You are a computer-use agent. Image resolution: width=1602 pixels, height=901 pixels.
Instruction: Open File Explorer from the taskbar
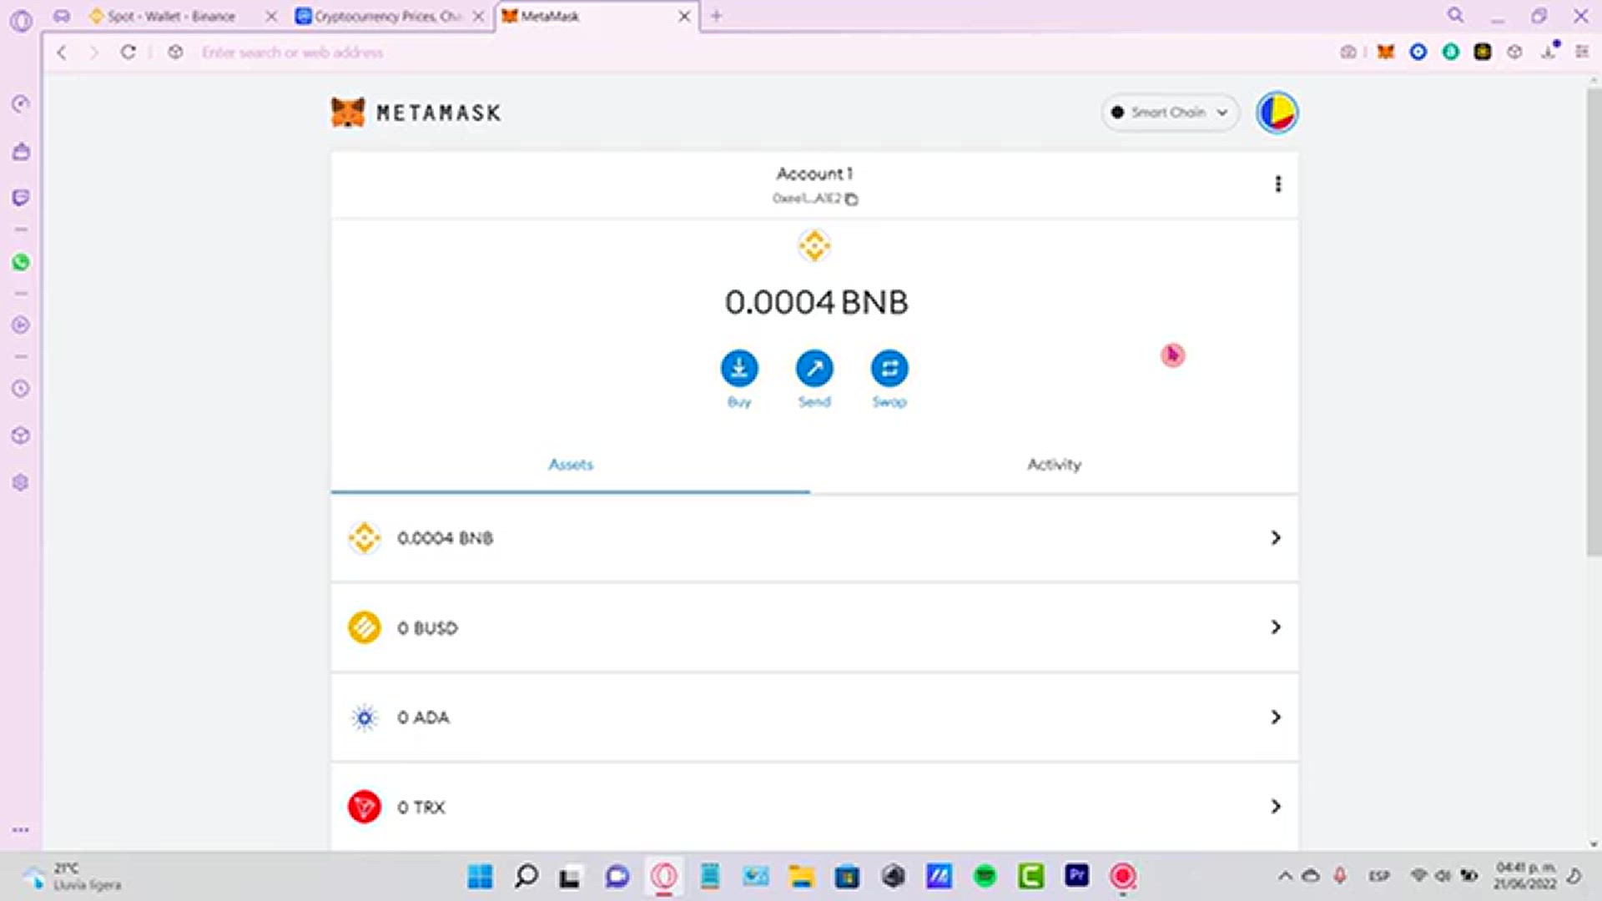pos(801,876)
